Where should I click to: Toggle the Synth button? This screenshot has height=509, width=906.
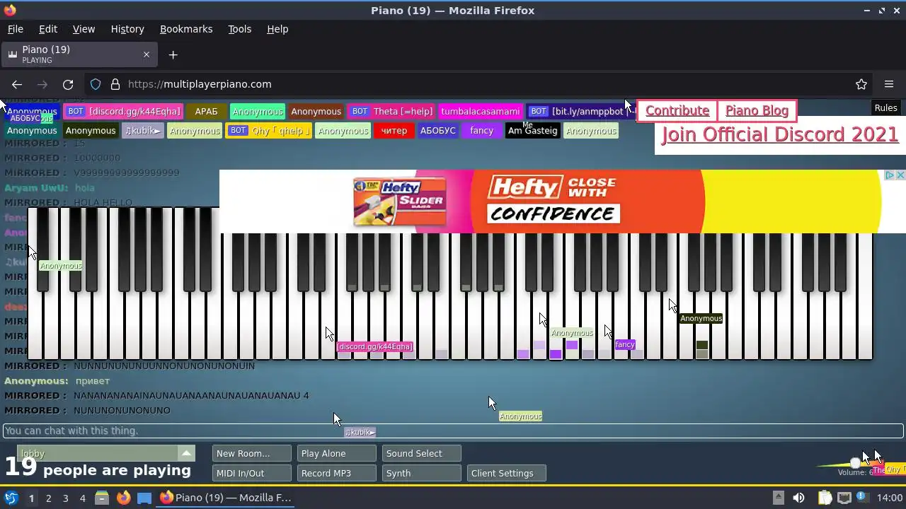point(421,473)
